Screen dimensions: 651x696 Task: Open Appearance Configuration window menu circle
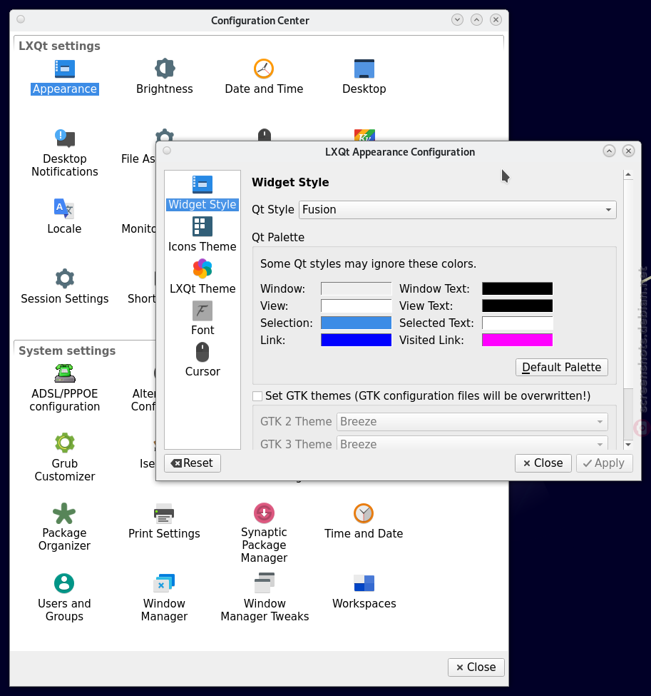pos(167,151)
